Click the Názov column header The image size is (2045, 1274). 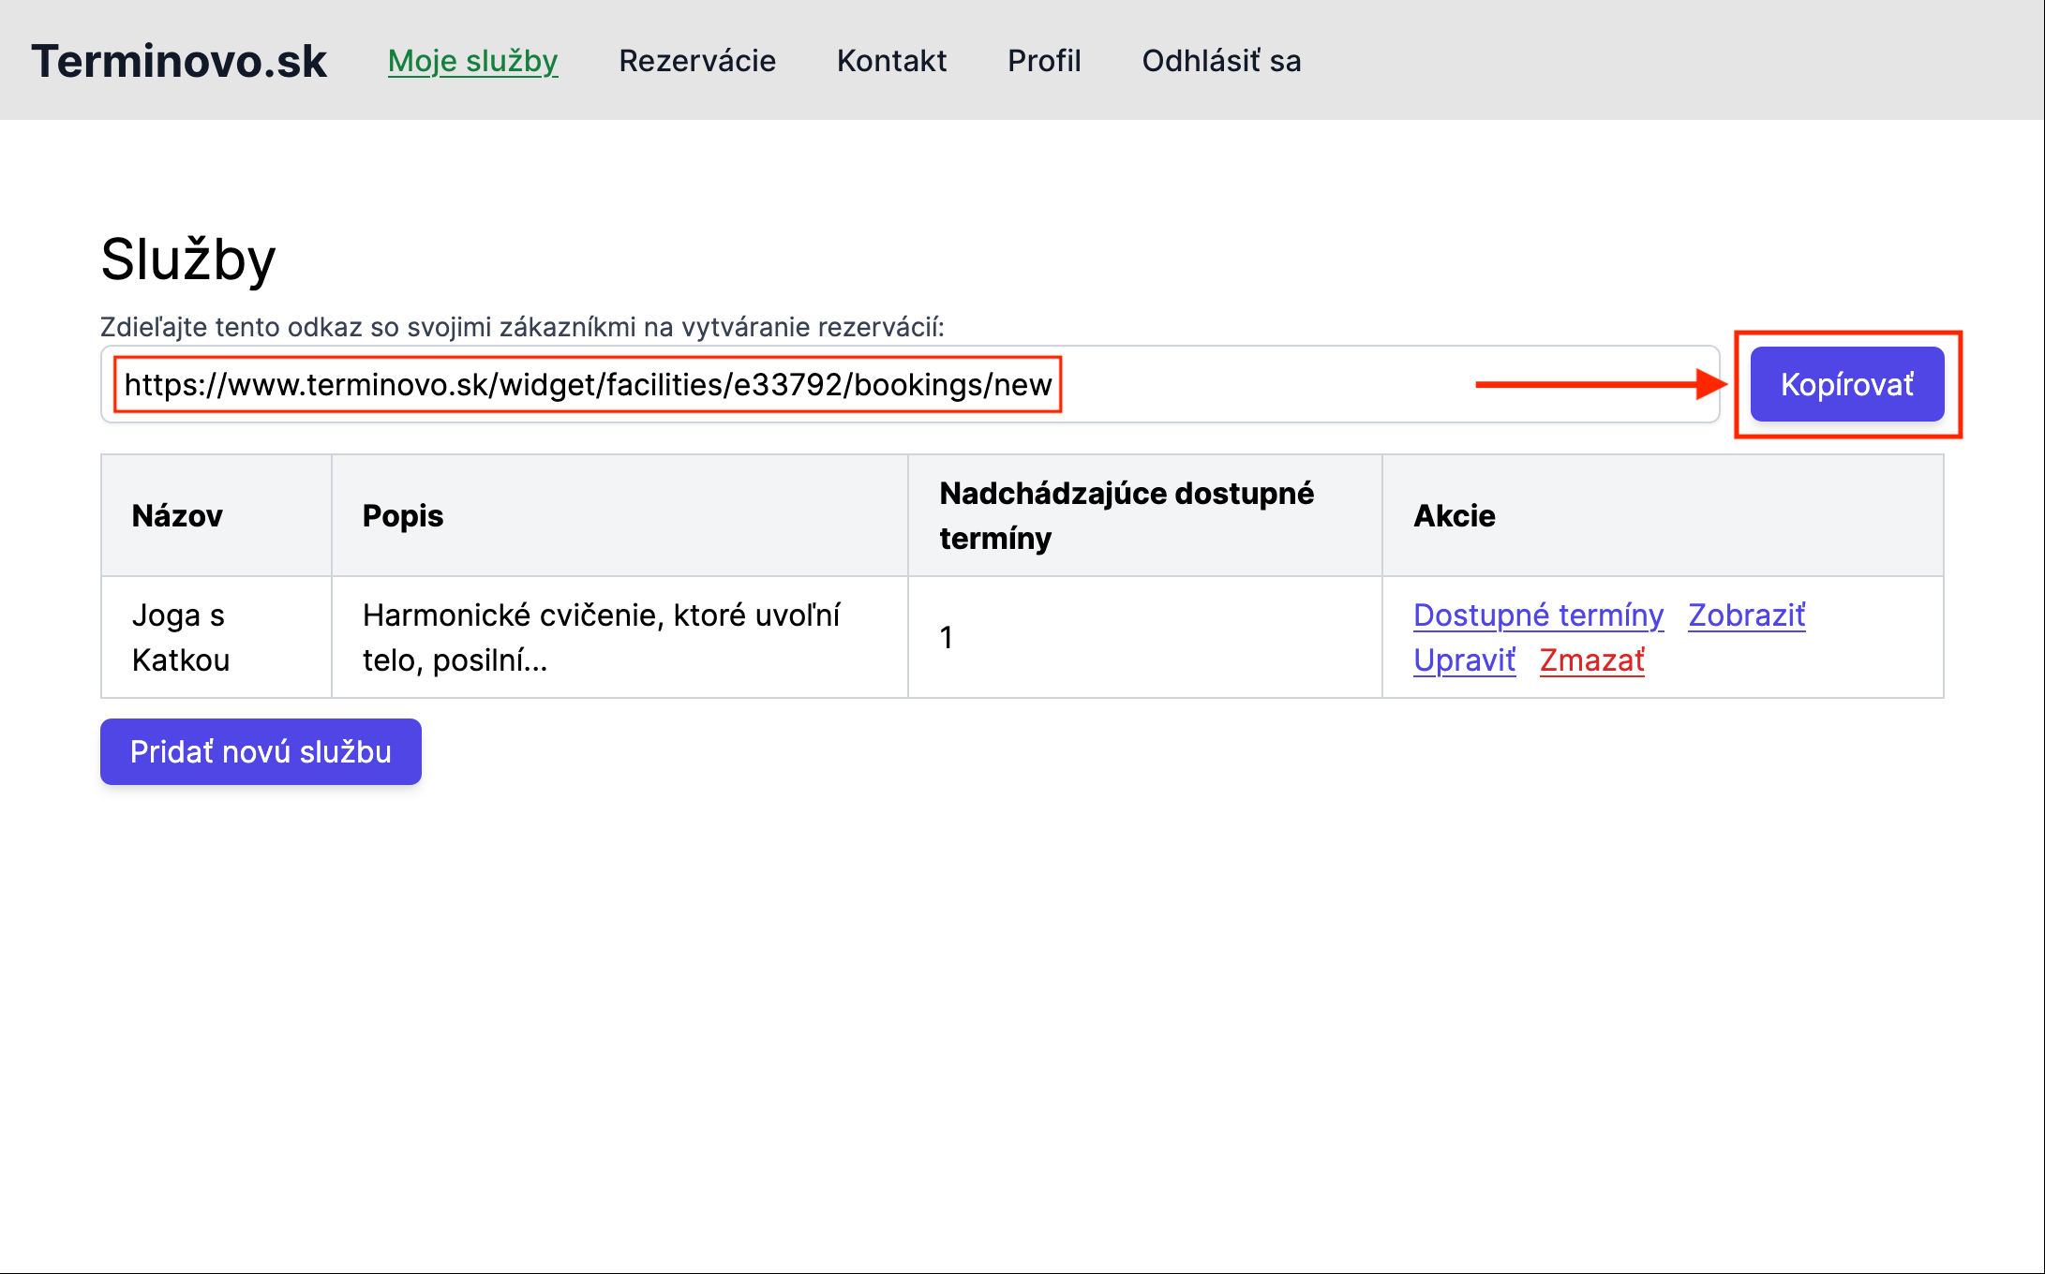pos(177,516)
